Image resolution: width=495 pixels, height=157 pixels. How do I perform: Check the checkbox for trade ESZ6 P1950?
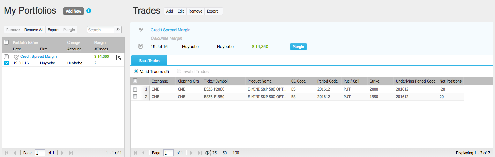point(135,97)
